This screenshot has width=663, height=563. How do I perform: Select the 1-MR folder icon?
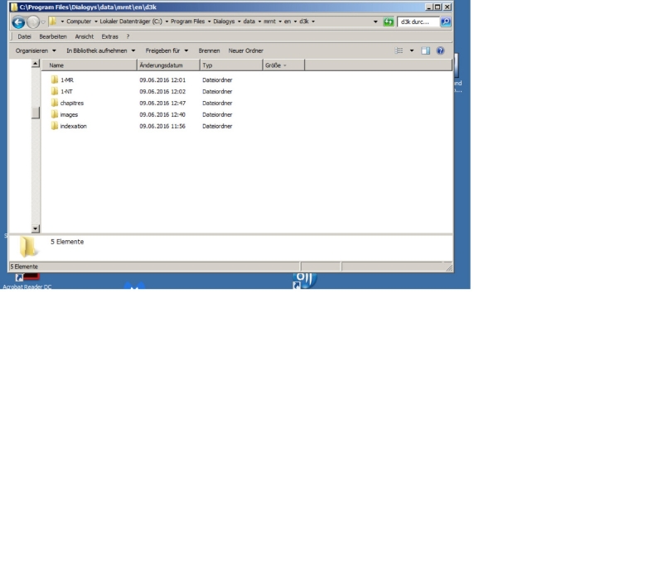55,79
